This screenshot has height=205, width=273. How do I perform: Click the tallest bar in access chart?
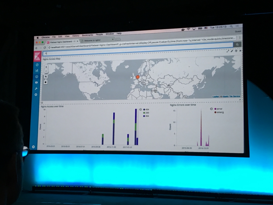[136, 127]
